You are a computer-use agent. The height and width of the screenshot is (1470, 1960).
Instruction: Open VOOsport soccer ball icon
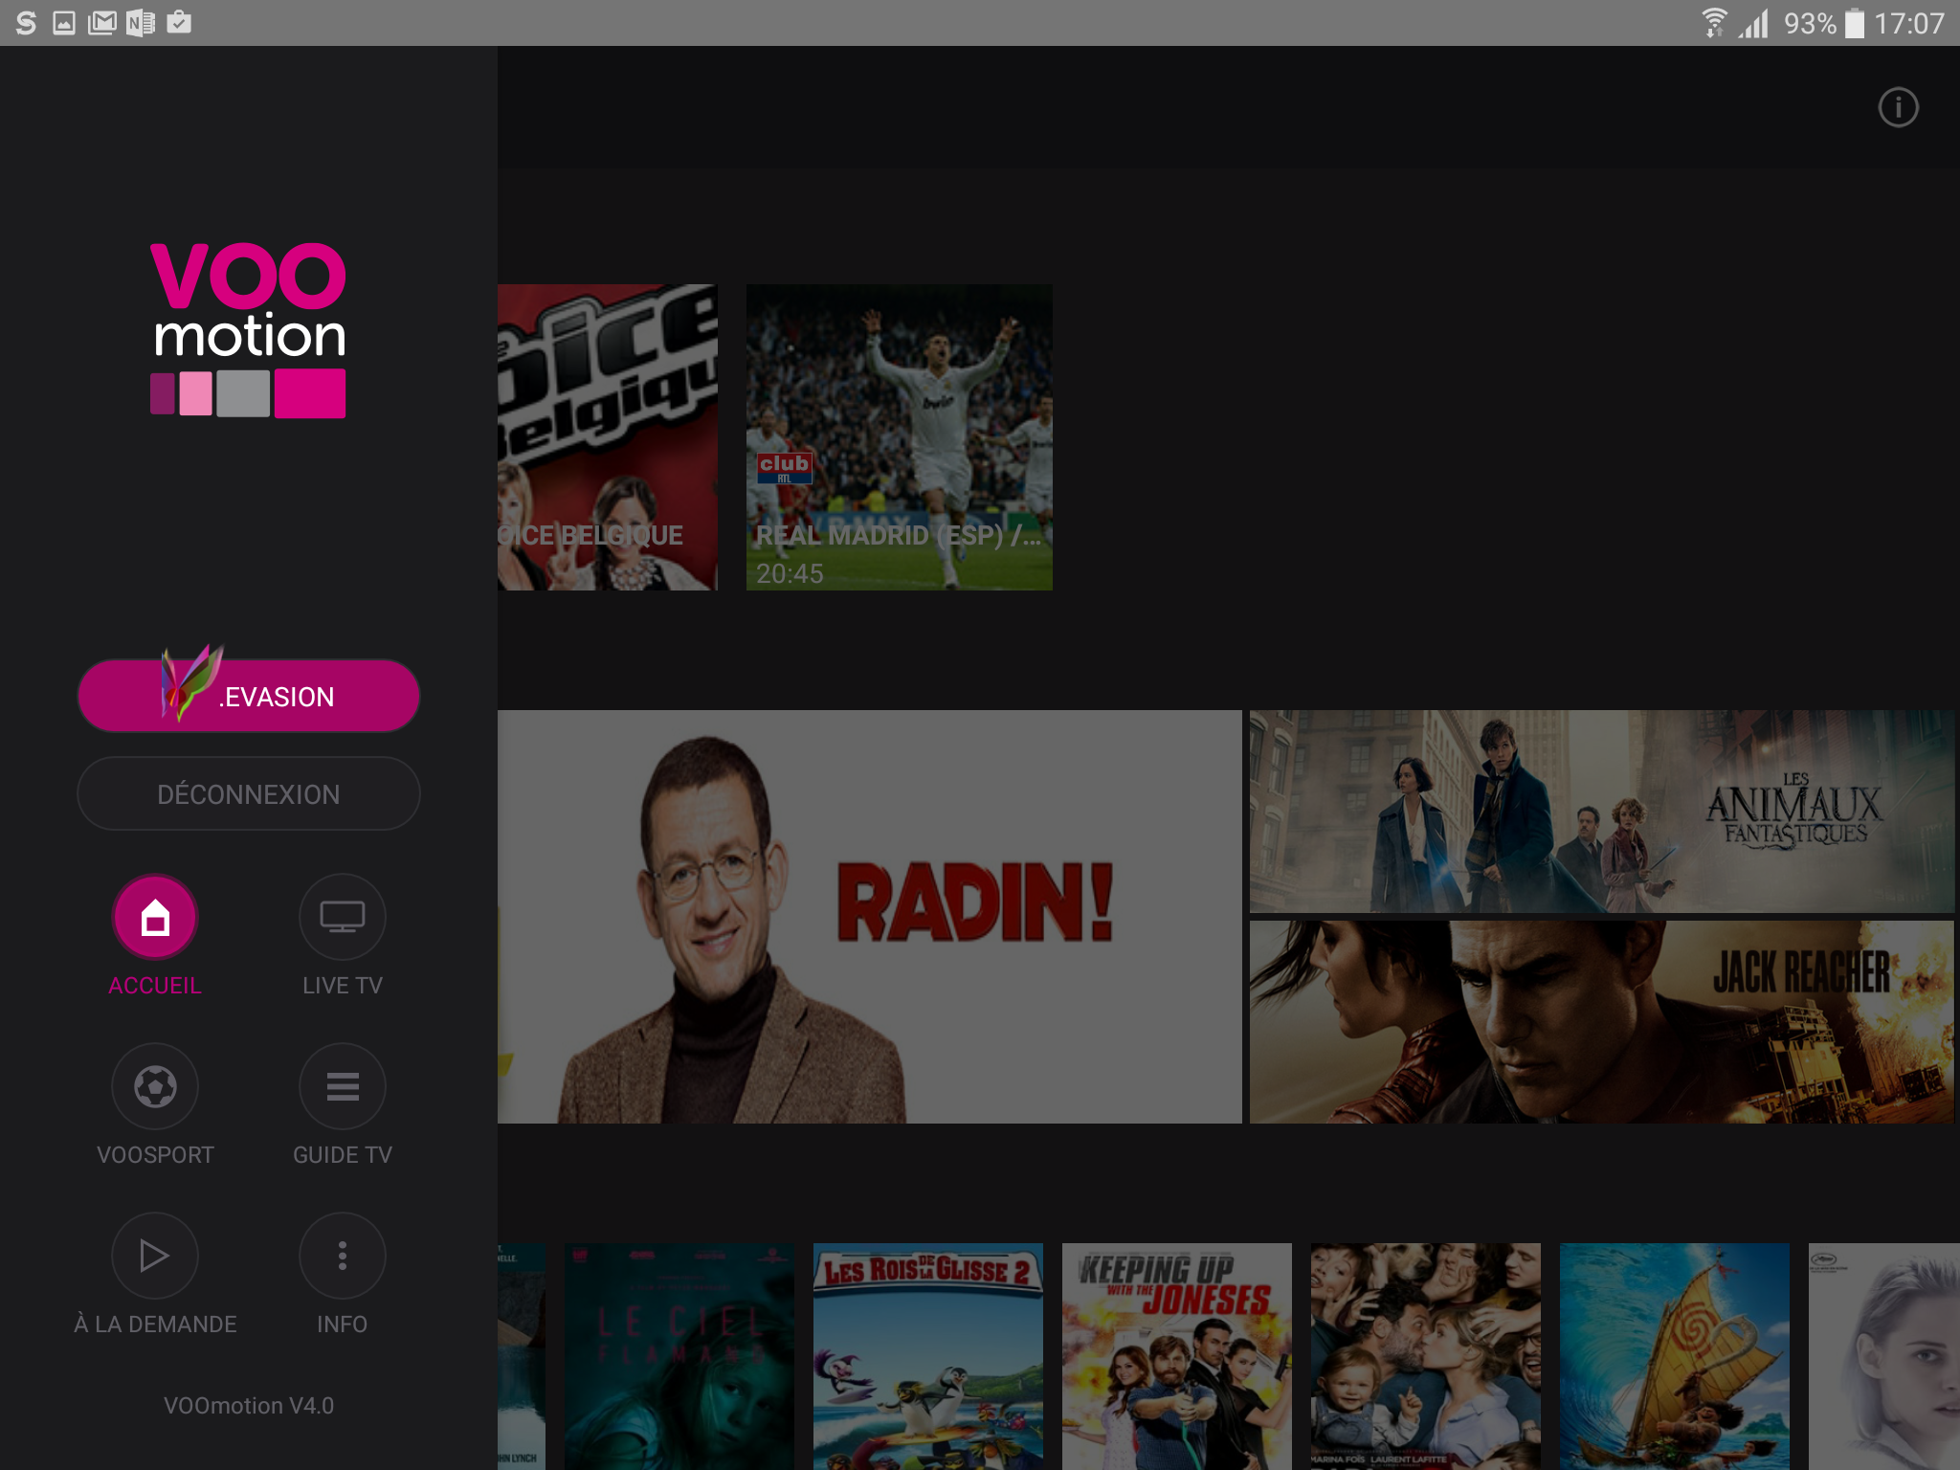155,1086
